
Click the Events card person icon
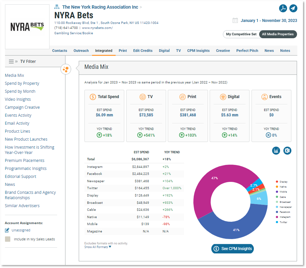pos(264,97)
